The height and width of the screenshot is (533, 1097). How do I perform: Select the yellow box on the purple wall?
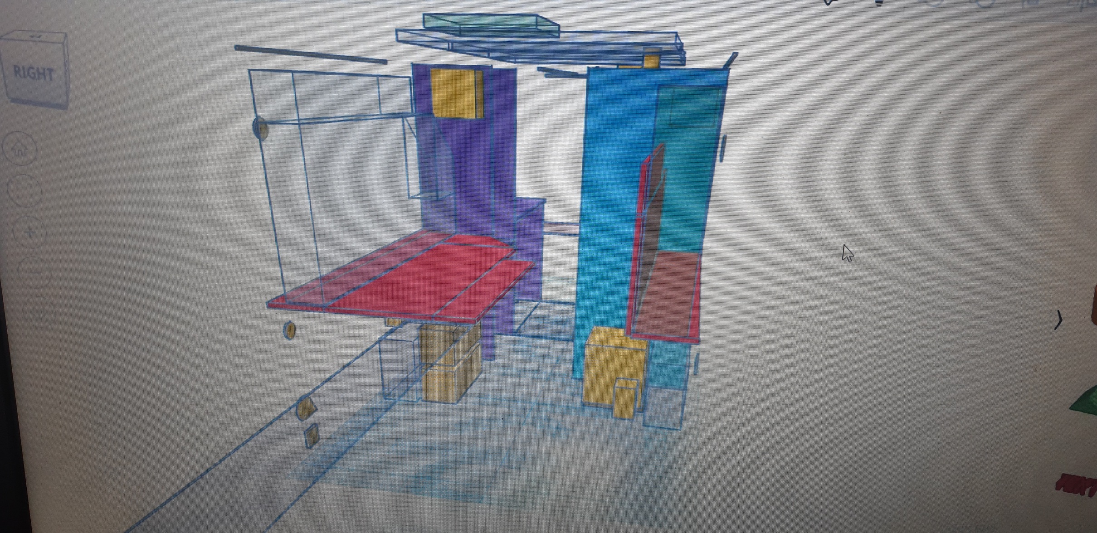(456, 93)
